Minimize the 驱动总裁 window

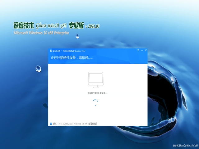coord(142,50)
